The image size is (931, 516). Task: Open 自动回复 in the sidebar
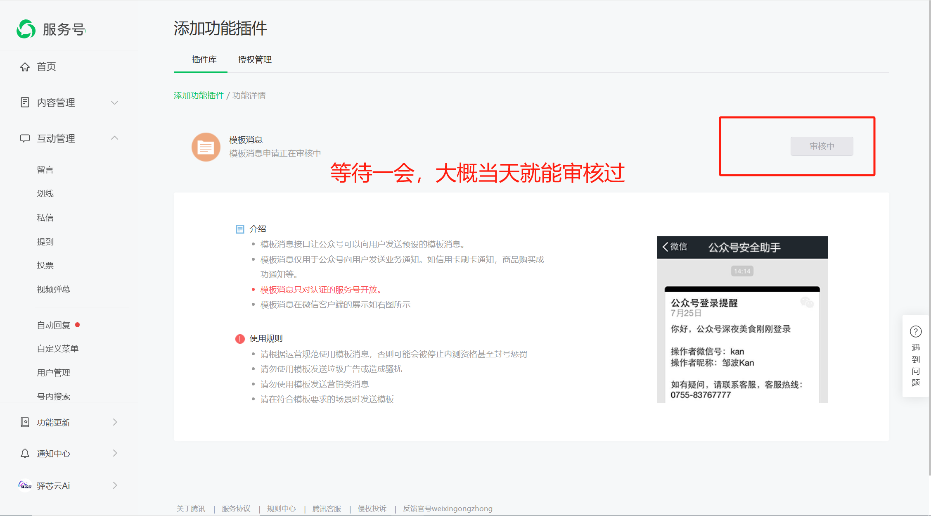[54, 325]
